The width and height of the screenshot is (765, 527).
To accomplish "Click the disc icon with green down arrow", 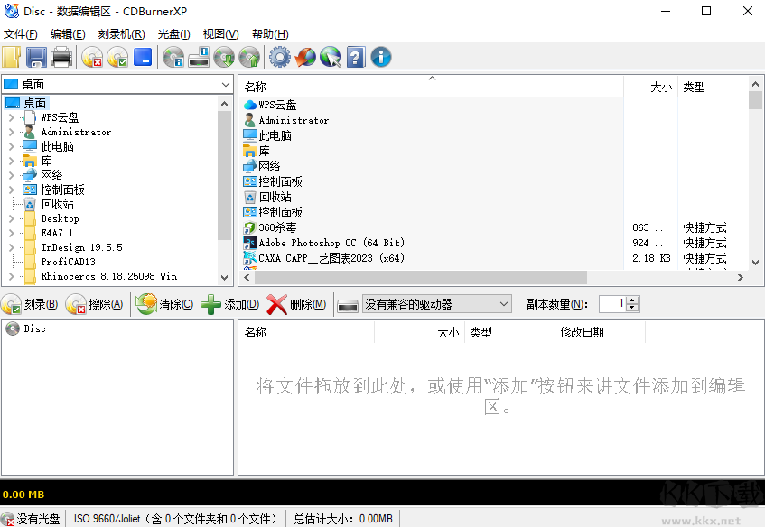I will [224, 57].
